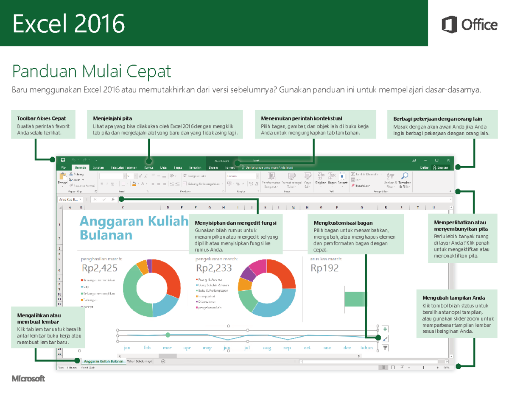Click the fx insert function icon

pyautogui.click(x=113, y=199)
